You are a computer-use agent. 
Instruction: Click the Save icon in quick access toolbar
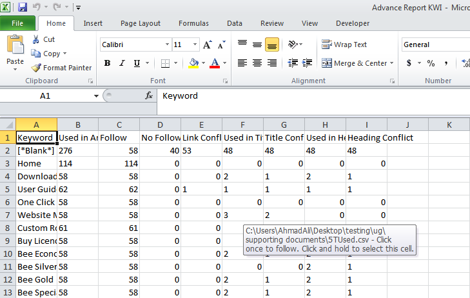[23, 8]
